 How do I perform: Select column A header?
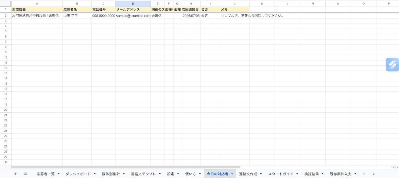click(37, 3)
